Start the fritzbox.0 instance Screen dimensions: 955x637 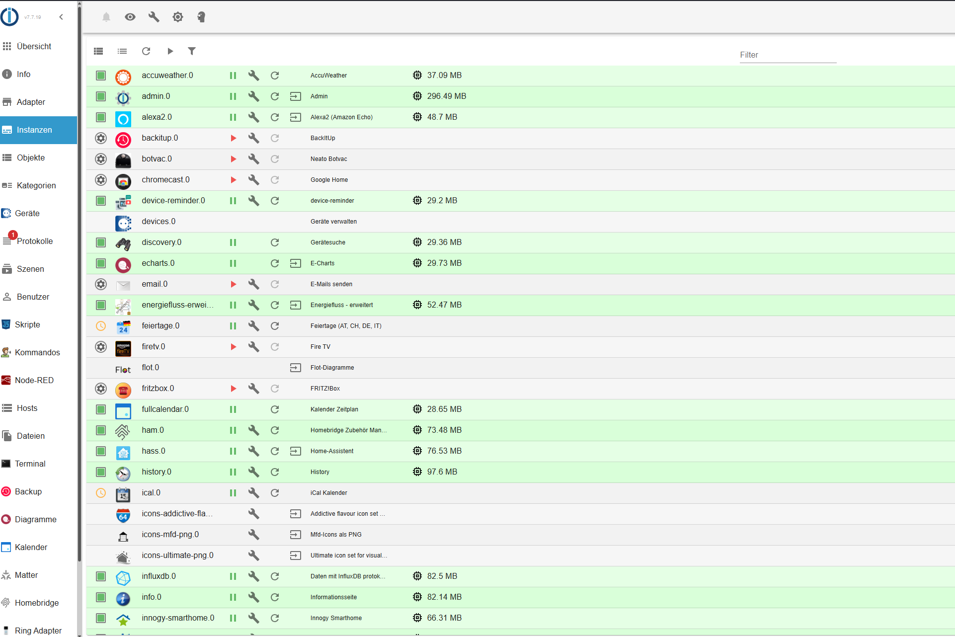pyautogui.click(x=233, y=388)
